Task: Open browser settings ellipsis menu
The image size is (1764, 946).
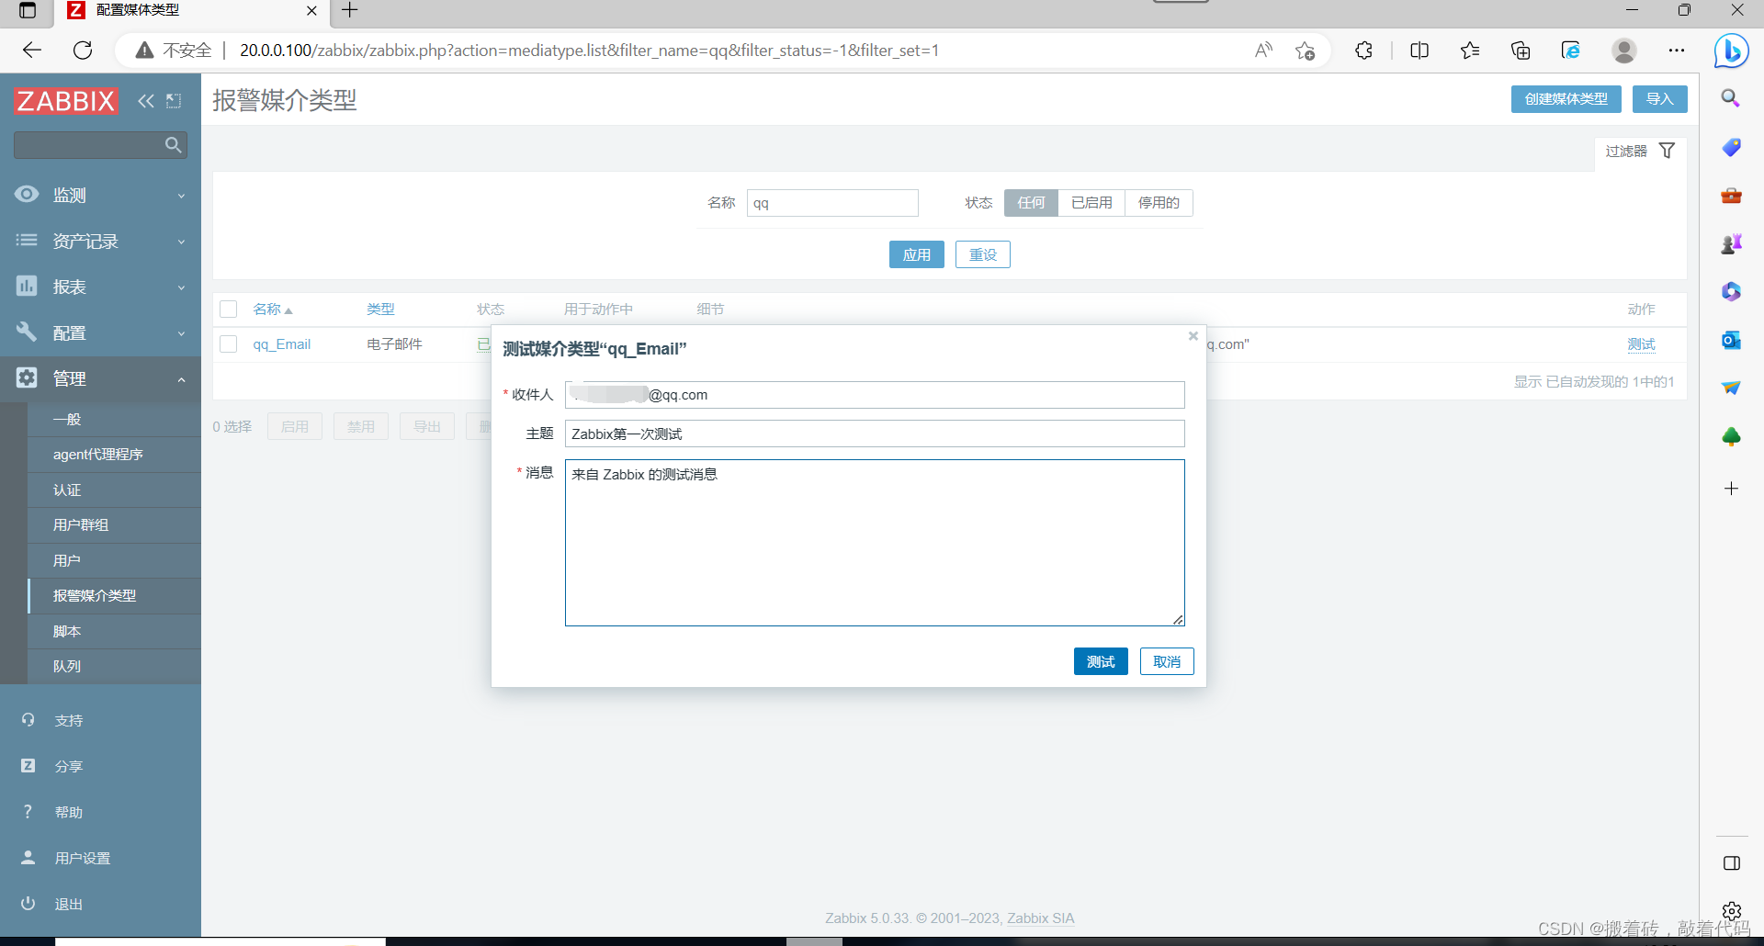Action: point(1677,51)
